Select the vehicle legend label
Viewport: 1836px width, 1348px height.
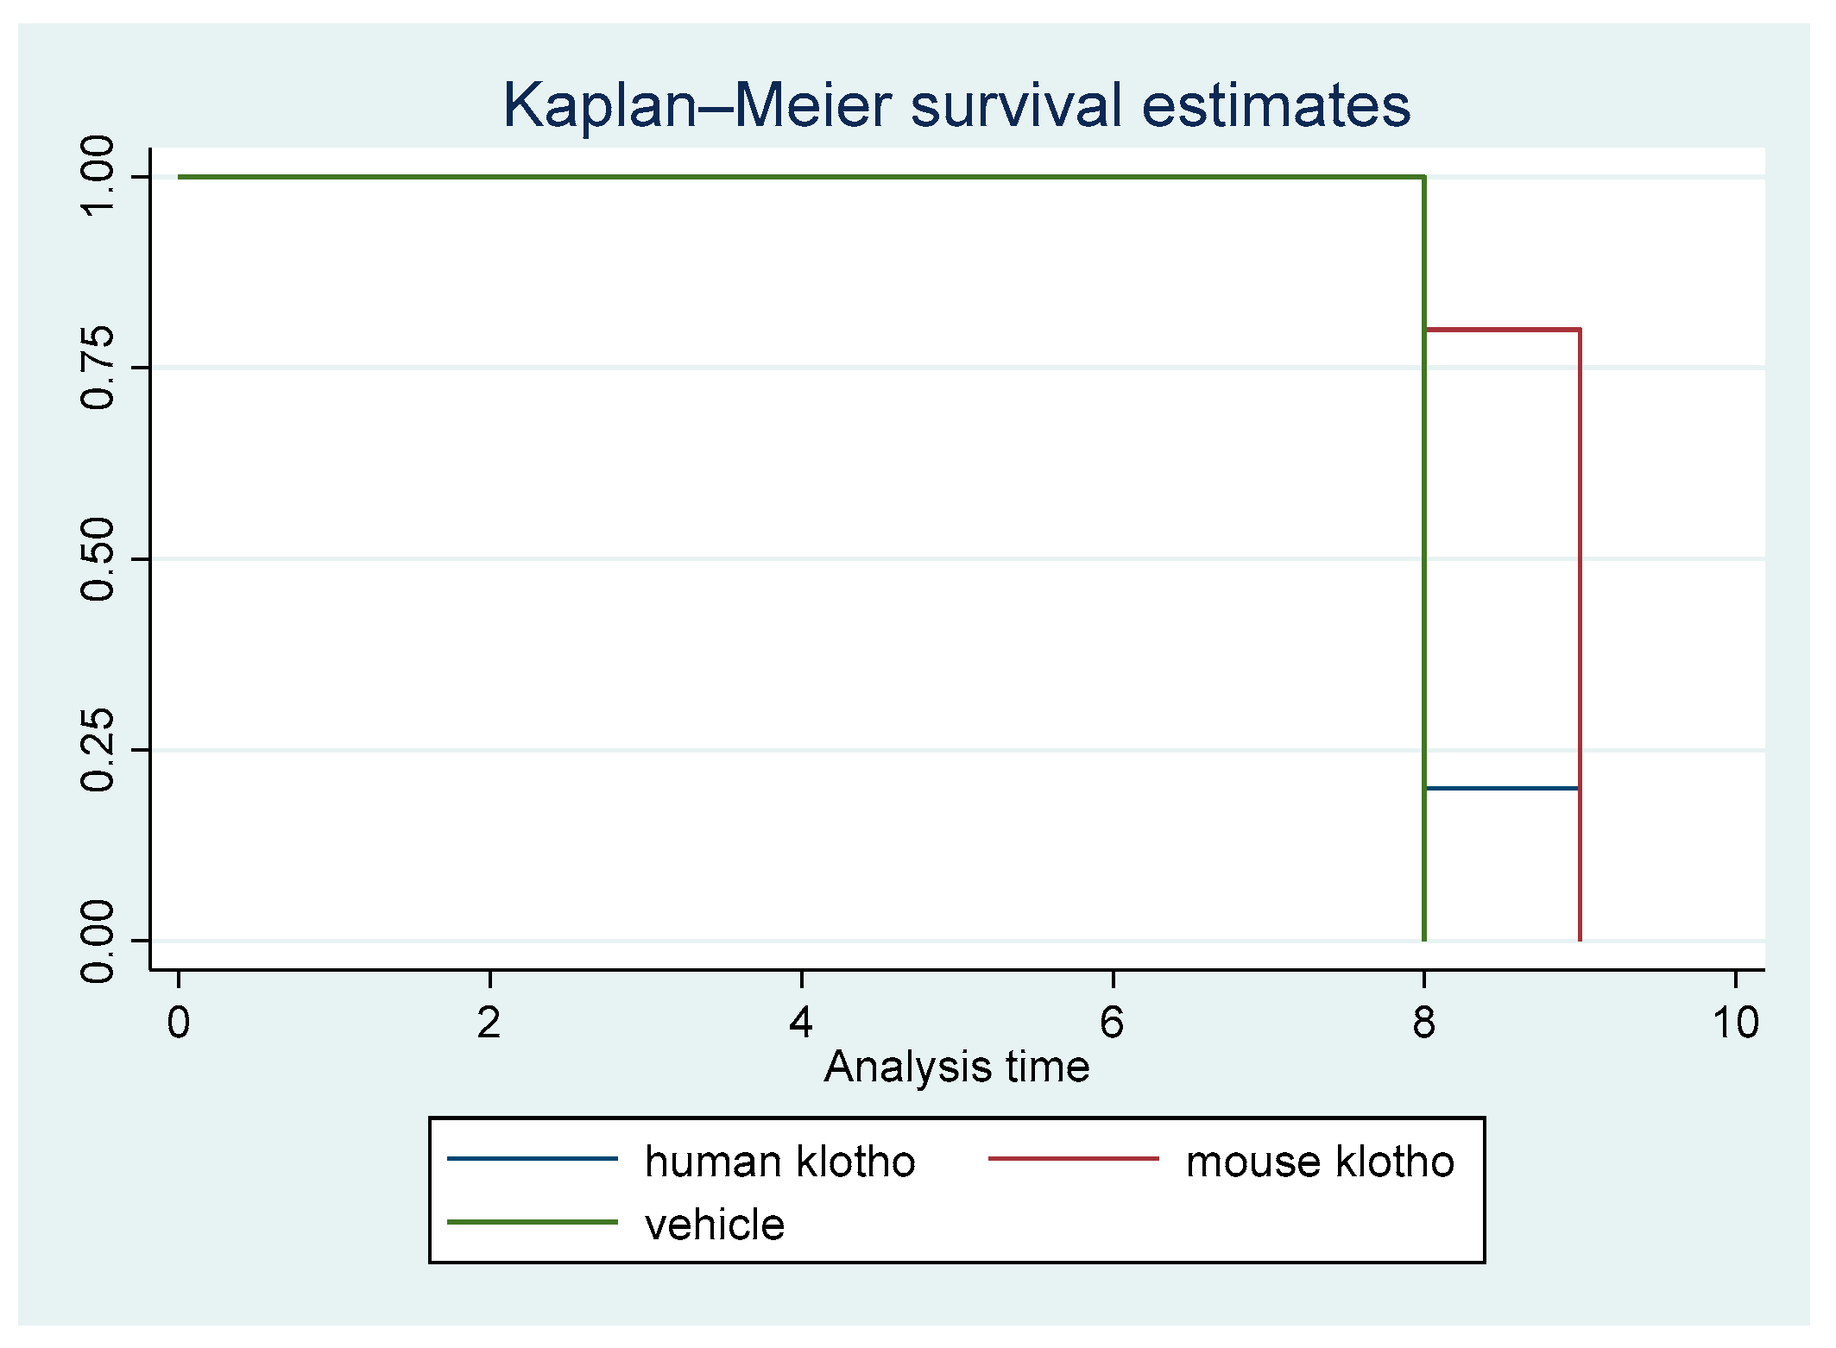coord(715,1225)
